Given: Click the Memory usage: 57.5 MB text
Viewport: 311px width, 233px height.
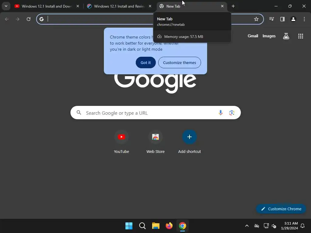Looking at the screenshot, I should 184,37.
